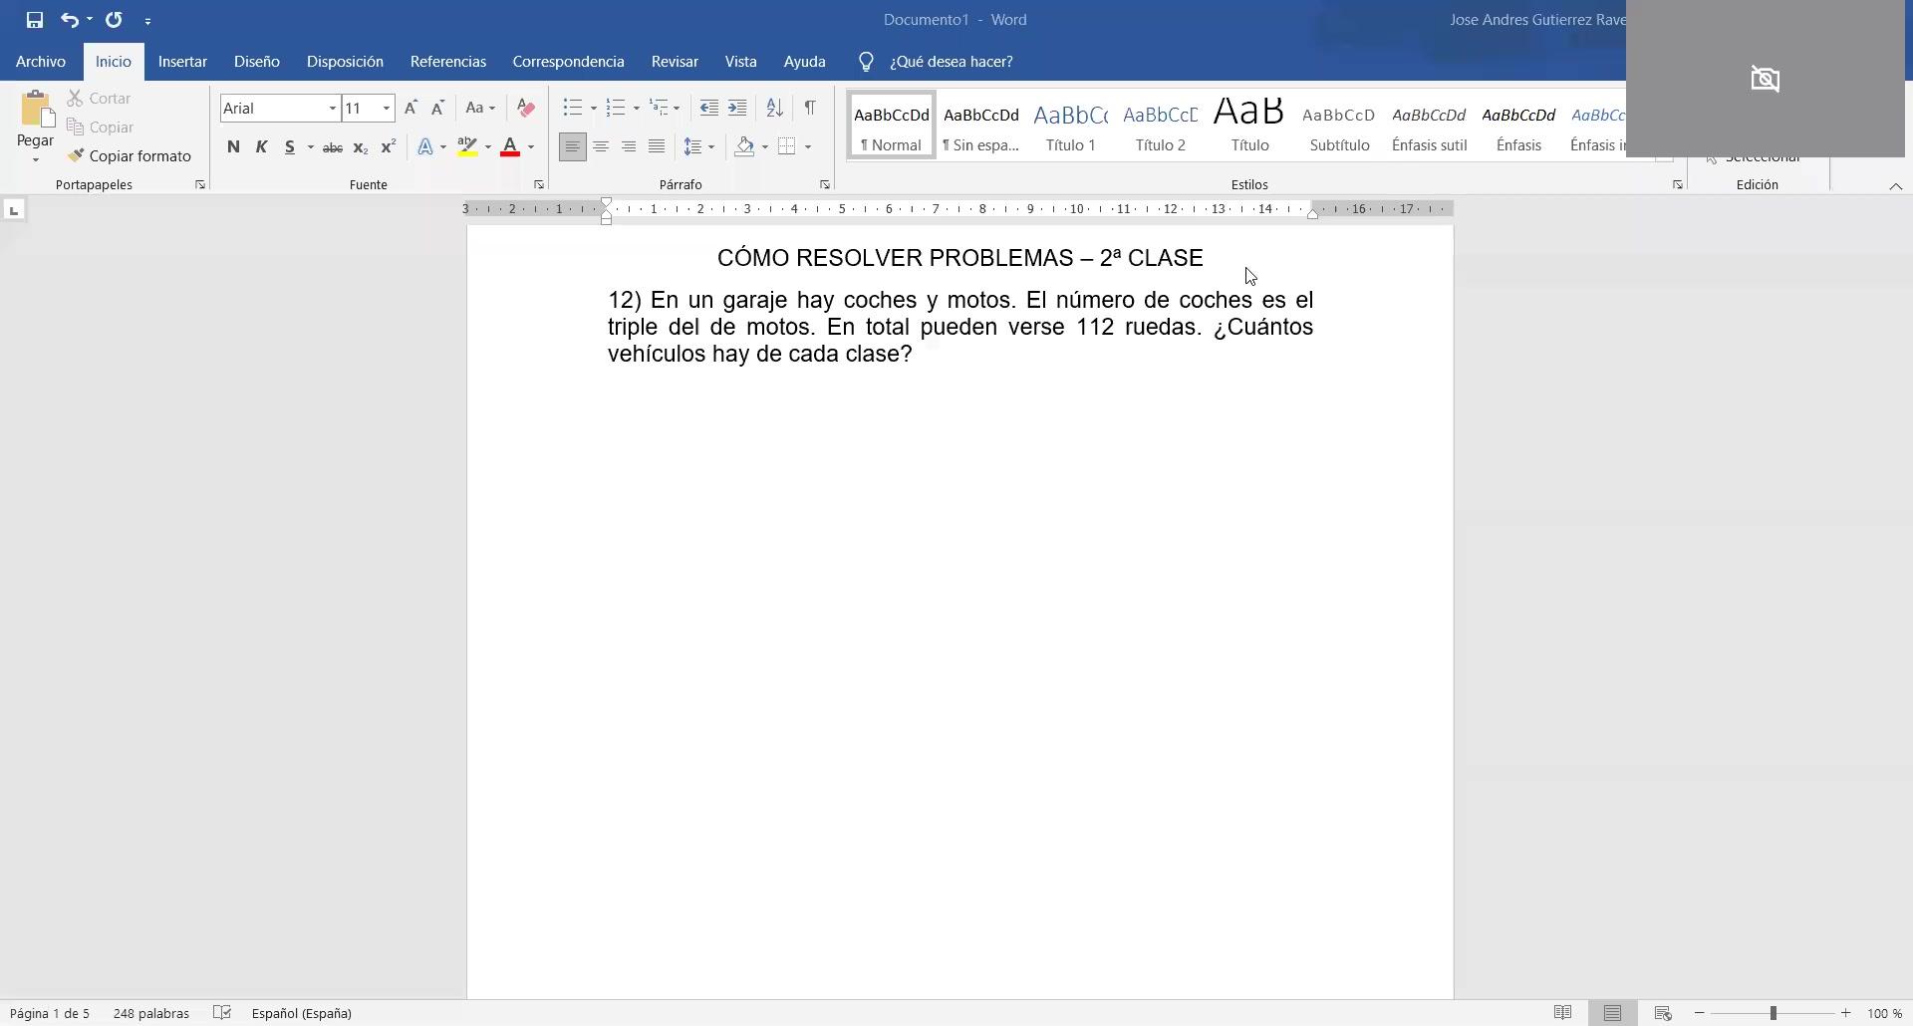This screenshot has height=1026, width=1913.
Task: Expand the underline style arrow
Action: 311,147
